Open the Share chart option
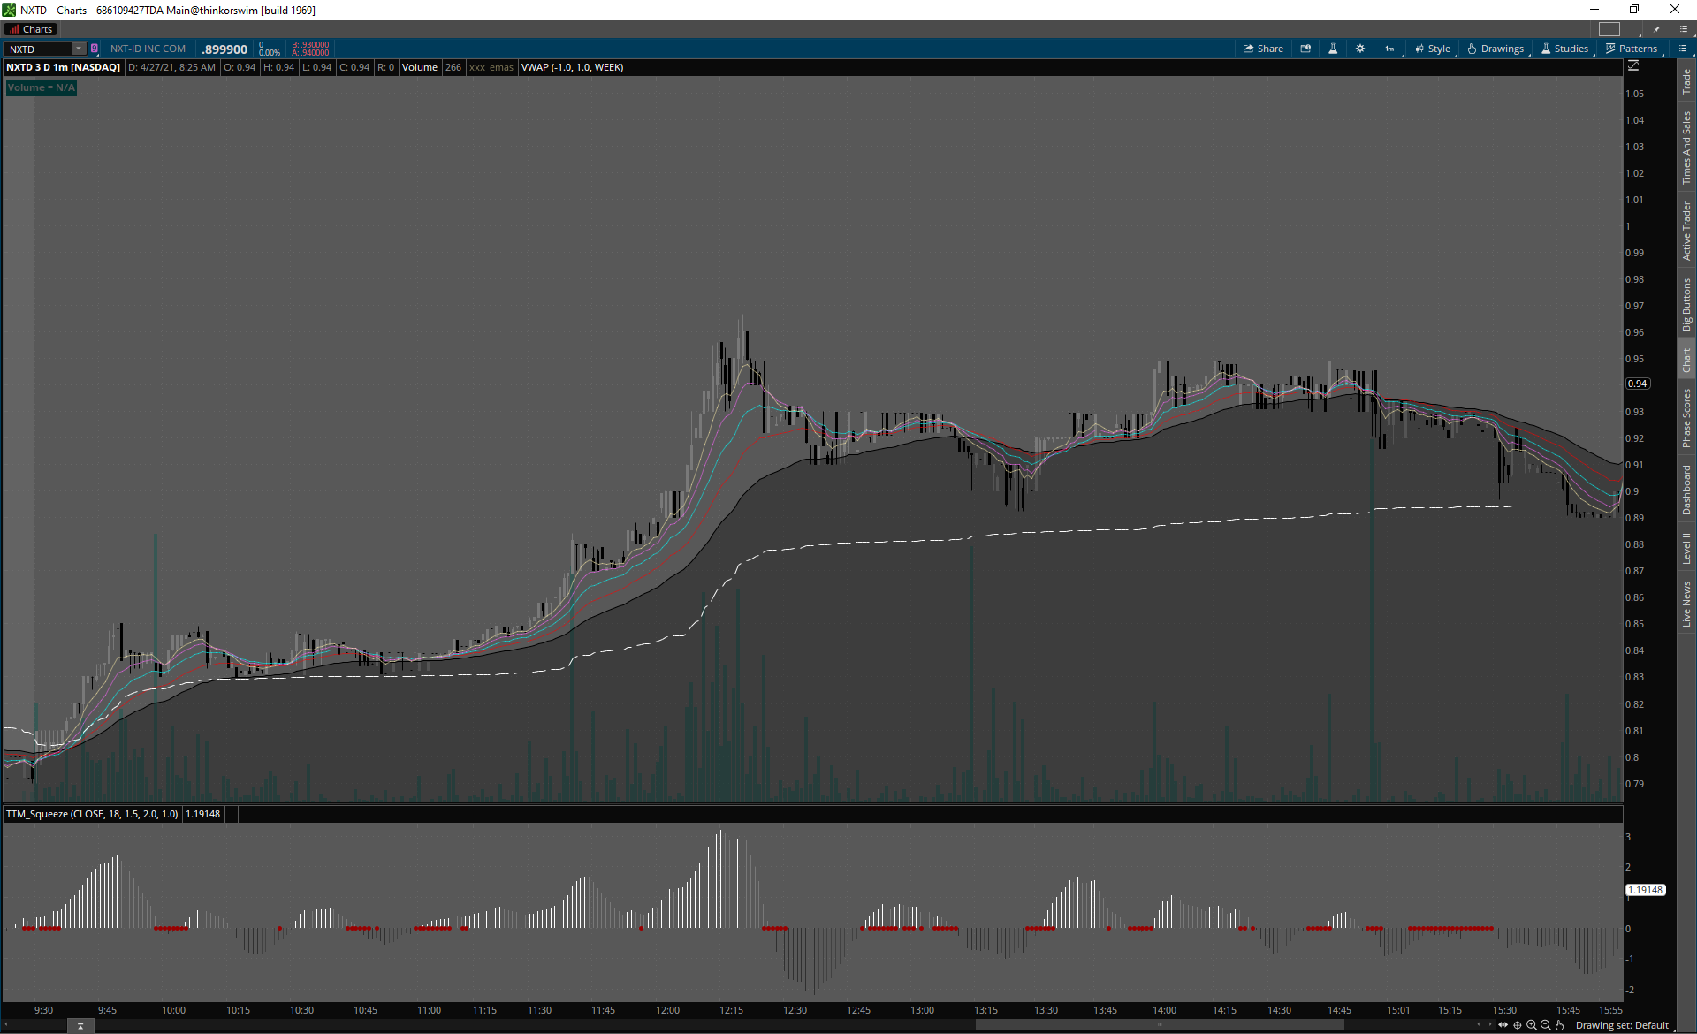Screen dimensions: 1697x1034 [1263, 49]
